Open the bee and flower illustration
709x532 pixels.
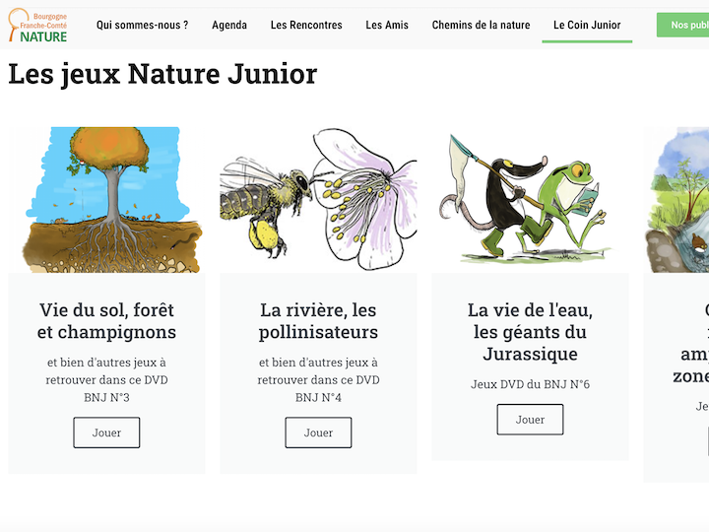point(318,199)
